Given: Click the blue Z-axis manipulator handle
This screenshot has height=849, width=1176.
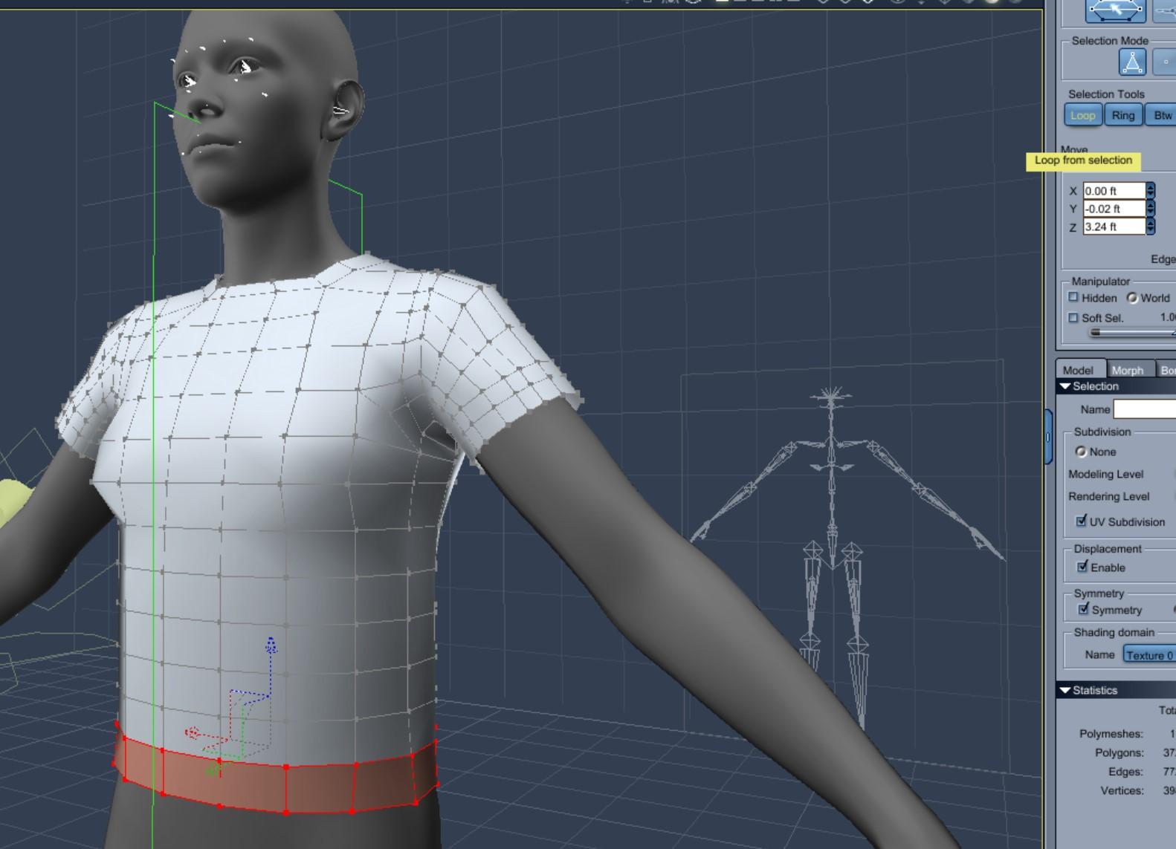Looking at the screenshot, I should click(x=271, y=645).
